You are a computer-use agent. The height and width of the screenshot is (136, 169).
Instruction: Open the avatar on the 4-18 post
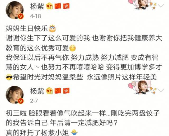(x=15, y=10)
